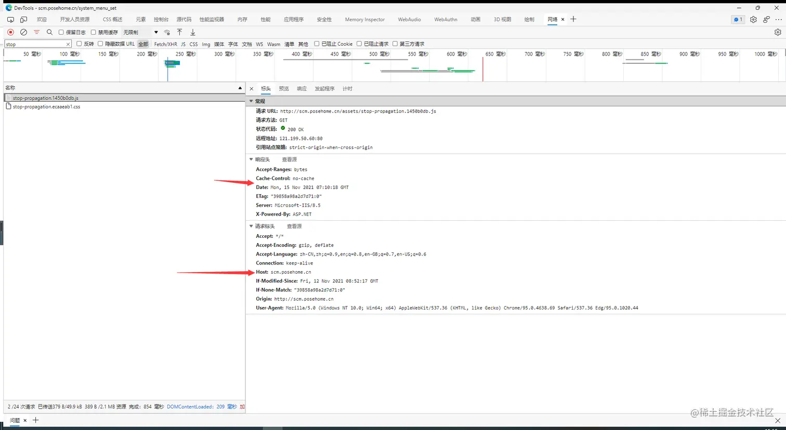Collapse the 常规 section
This screenshot has width=786, height=430.
252,101
